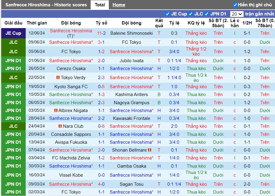
Task: Click red card icon beside Nara Club
Action: point(60,126)
